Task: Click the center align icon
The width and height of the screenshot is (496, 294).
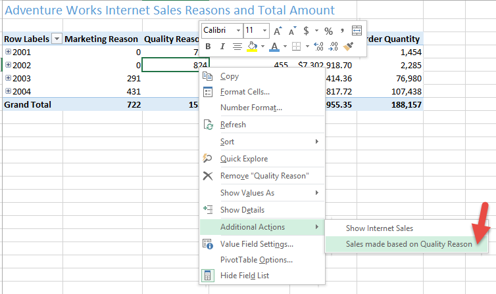Action: (x=237, y=47)
